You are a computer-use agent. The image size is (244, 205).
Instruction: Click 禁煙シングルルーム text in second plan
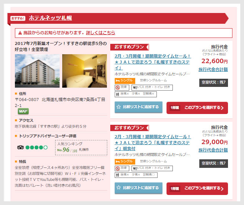click(x=153, y=161)
